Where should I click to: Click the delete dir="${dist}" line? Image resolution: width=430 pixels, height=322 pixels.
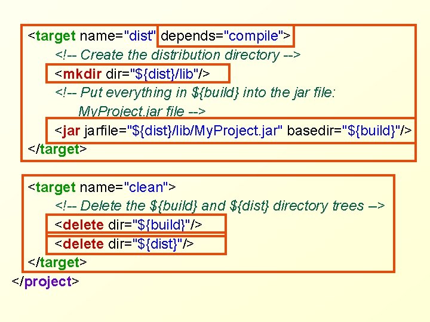point(124,244)
